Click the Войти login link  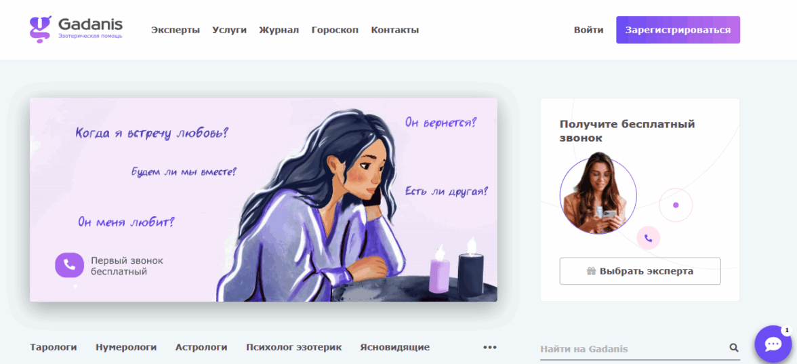point(588,30)
